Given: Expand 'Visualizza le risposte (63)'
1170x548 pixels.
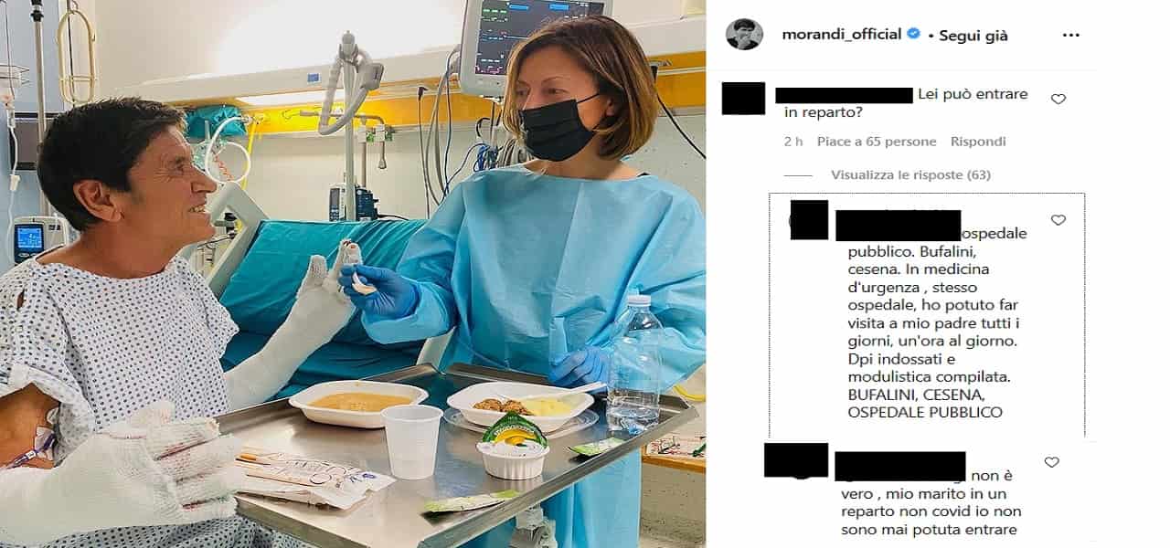Looking at the screenshot, I should (x=910, y=174).
